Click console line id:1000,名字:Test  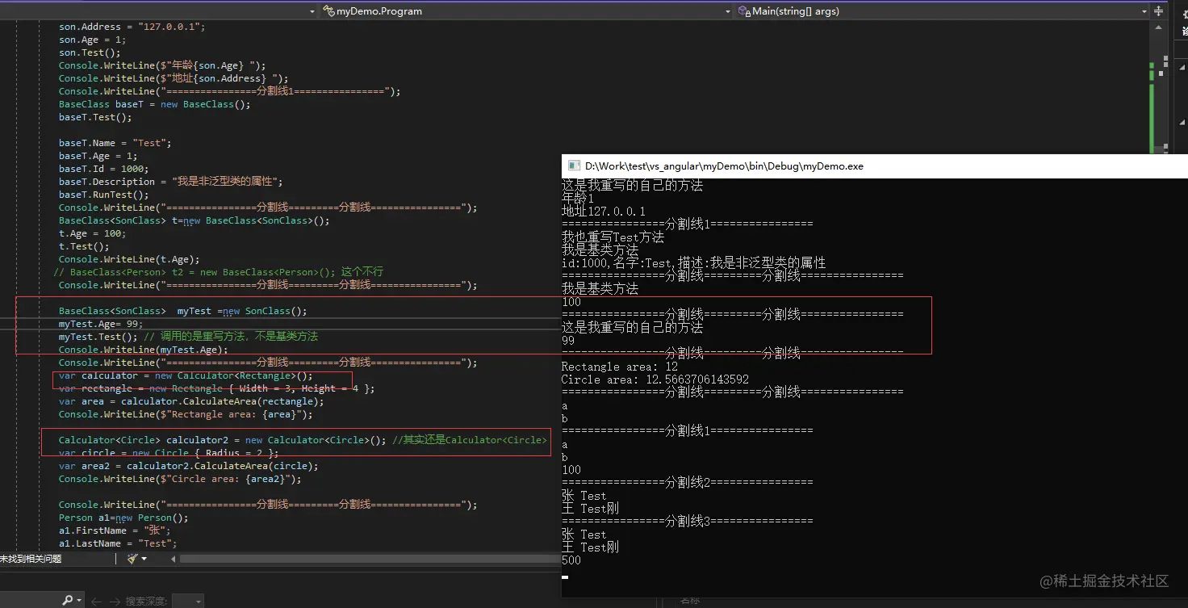coord(694,263)
